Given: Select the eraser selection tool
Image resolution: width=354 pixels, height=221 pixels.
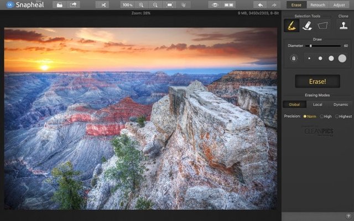Looking at the screenshot, I should pos(306,25).
